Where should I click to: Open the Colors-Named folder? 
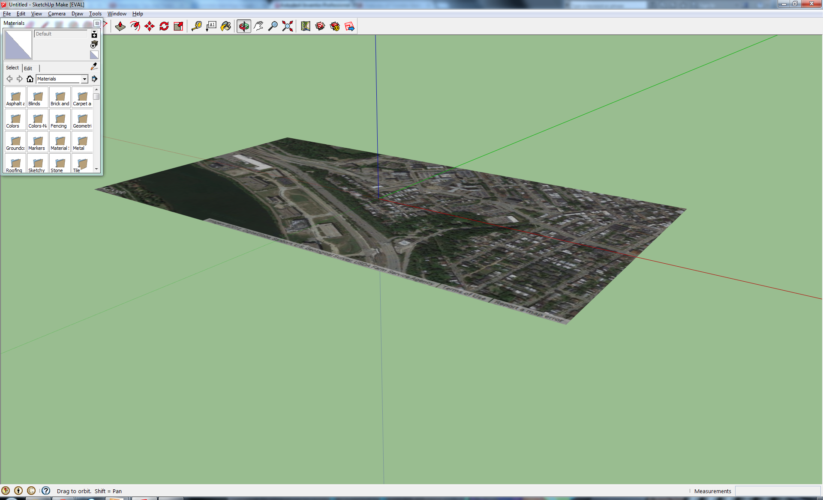[38, 119]
